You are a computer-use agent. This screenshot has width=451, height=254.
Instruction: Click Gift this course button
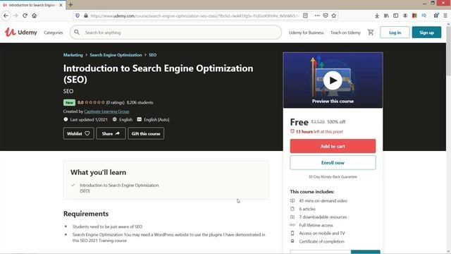click(146, 133)
